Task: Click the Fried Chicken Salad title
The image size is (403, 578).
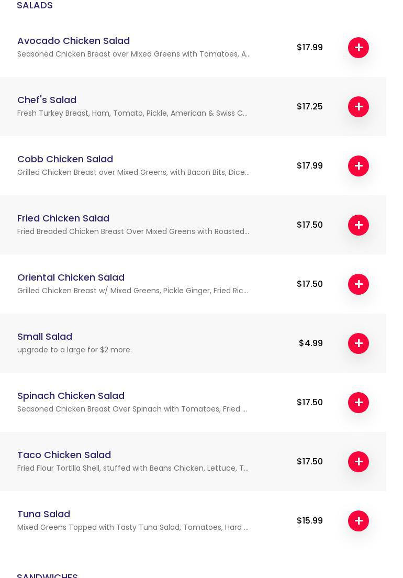Action: click(x=63, y=218)
